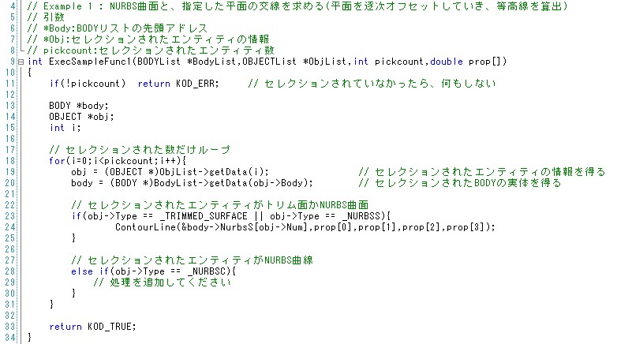The width and height of the screenshot is (617, 344).
Task: Click the 'BODY *body;' declaration
Action: [x=78, y=106]
